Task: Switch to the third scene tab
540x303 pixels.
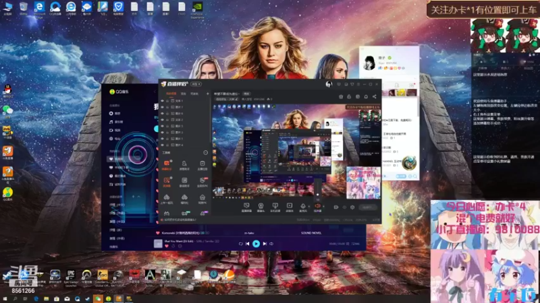Action: [194, 94]
